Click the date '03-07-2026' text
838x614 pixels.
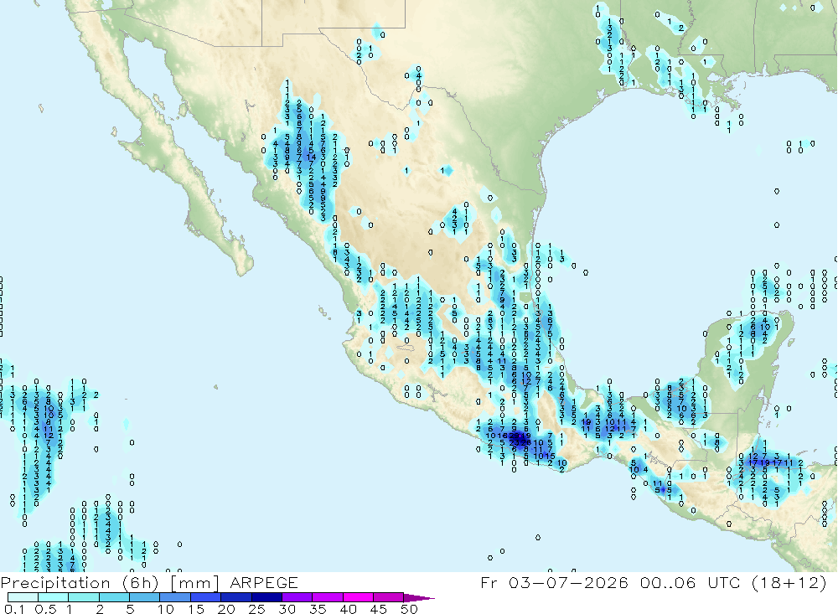pyautogui.click(x=568, y=582)
